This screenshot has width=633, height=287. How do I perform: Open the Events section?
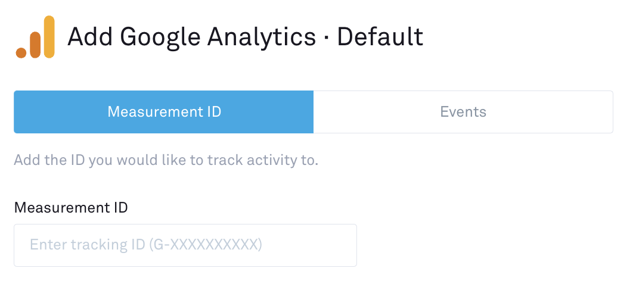point(463,112)
